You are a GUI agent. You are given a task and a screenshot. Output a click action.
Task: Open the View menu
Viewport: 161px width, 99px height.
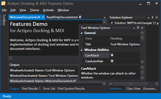pos(23,10)
